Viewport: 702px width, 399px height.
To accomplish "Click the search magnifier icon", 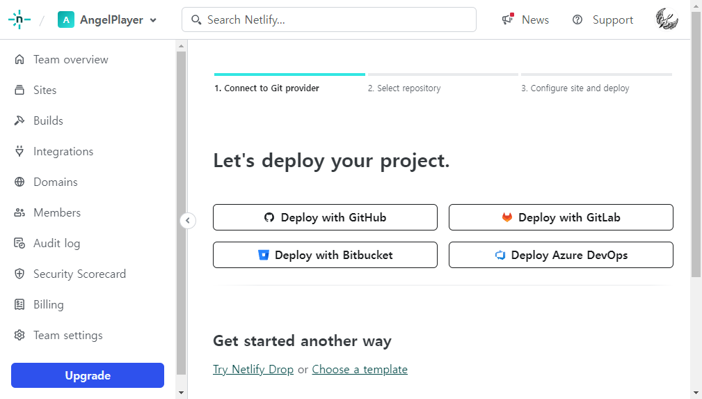I will [x=196, y=19].
